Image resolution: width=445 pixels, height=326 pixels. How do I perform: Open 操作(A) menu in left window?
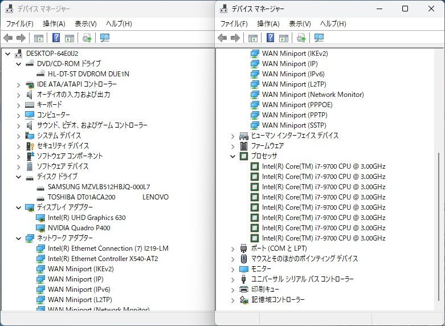pos(54,24)
